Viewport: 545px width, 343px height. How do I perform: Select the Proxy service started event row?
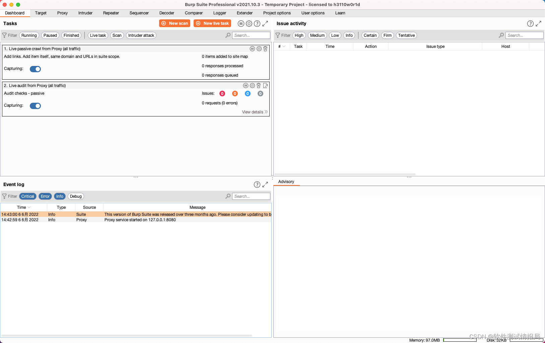[x=136, y=220]
